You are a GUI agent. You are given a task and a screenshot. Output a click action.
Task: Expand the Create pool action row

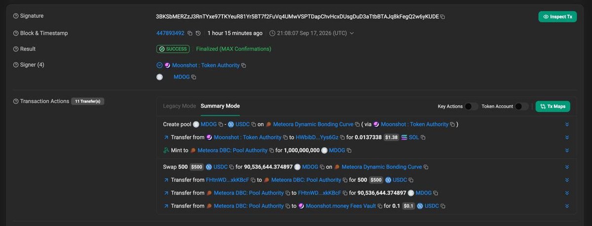click(x=567, y=124)
